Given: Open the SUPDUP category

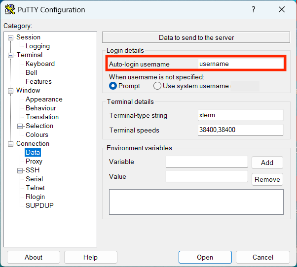Looking at the screenshot, I should [39, 205].
